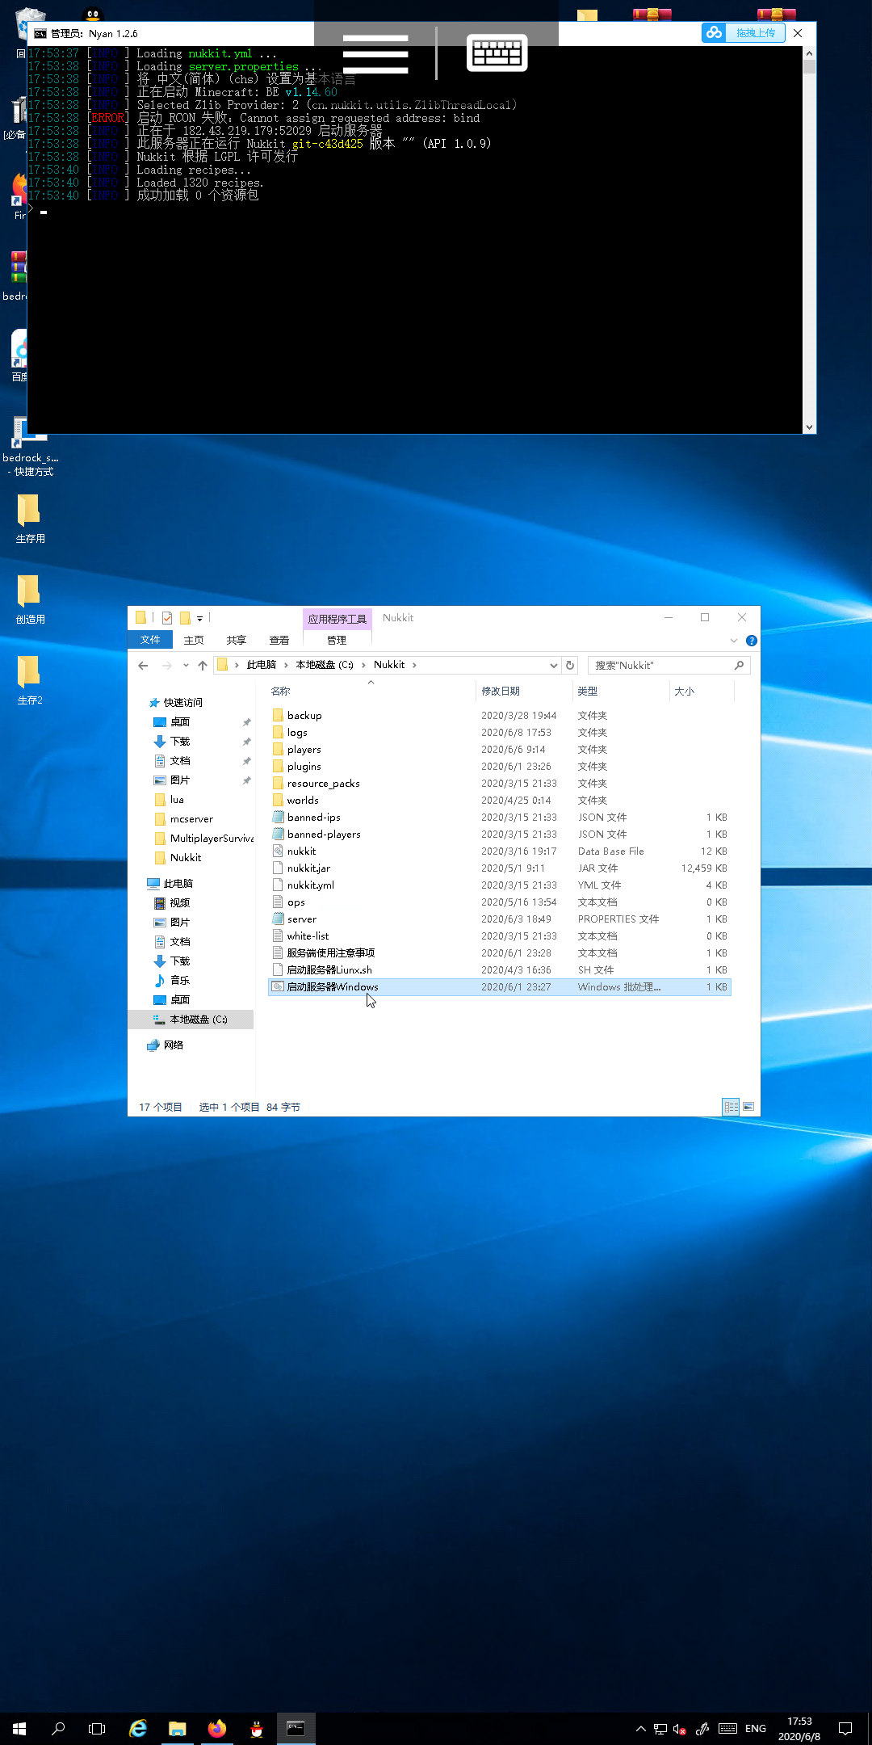The height and width of the screenshot is (1745, 872).
Task: Click the 应用程序工具 contextual tab
Action: pyautogui.click(x=337, y=619)
